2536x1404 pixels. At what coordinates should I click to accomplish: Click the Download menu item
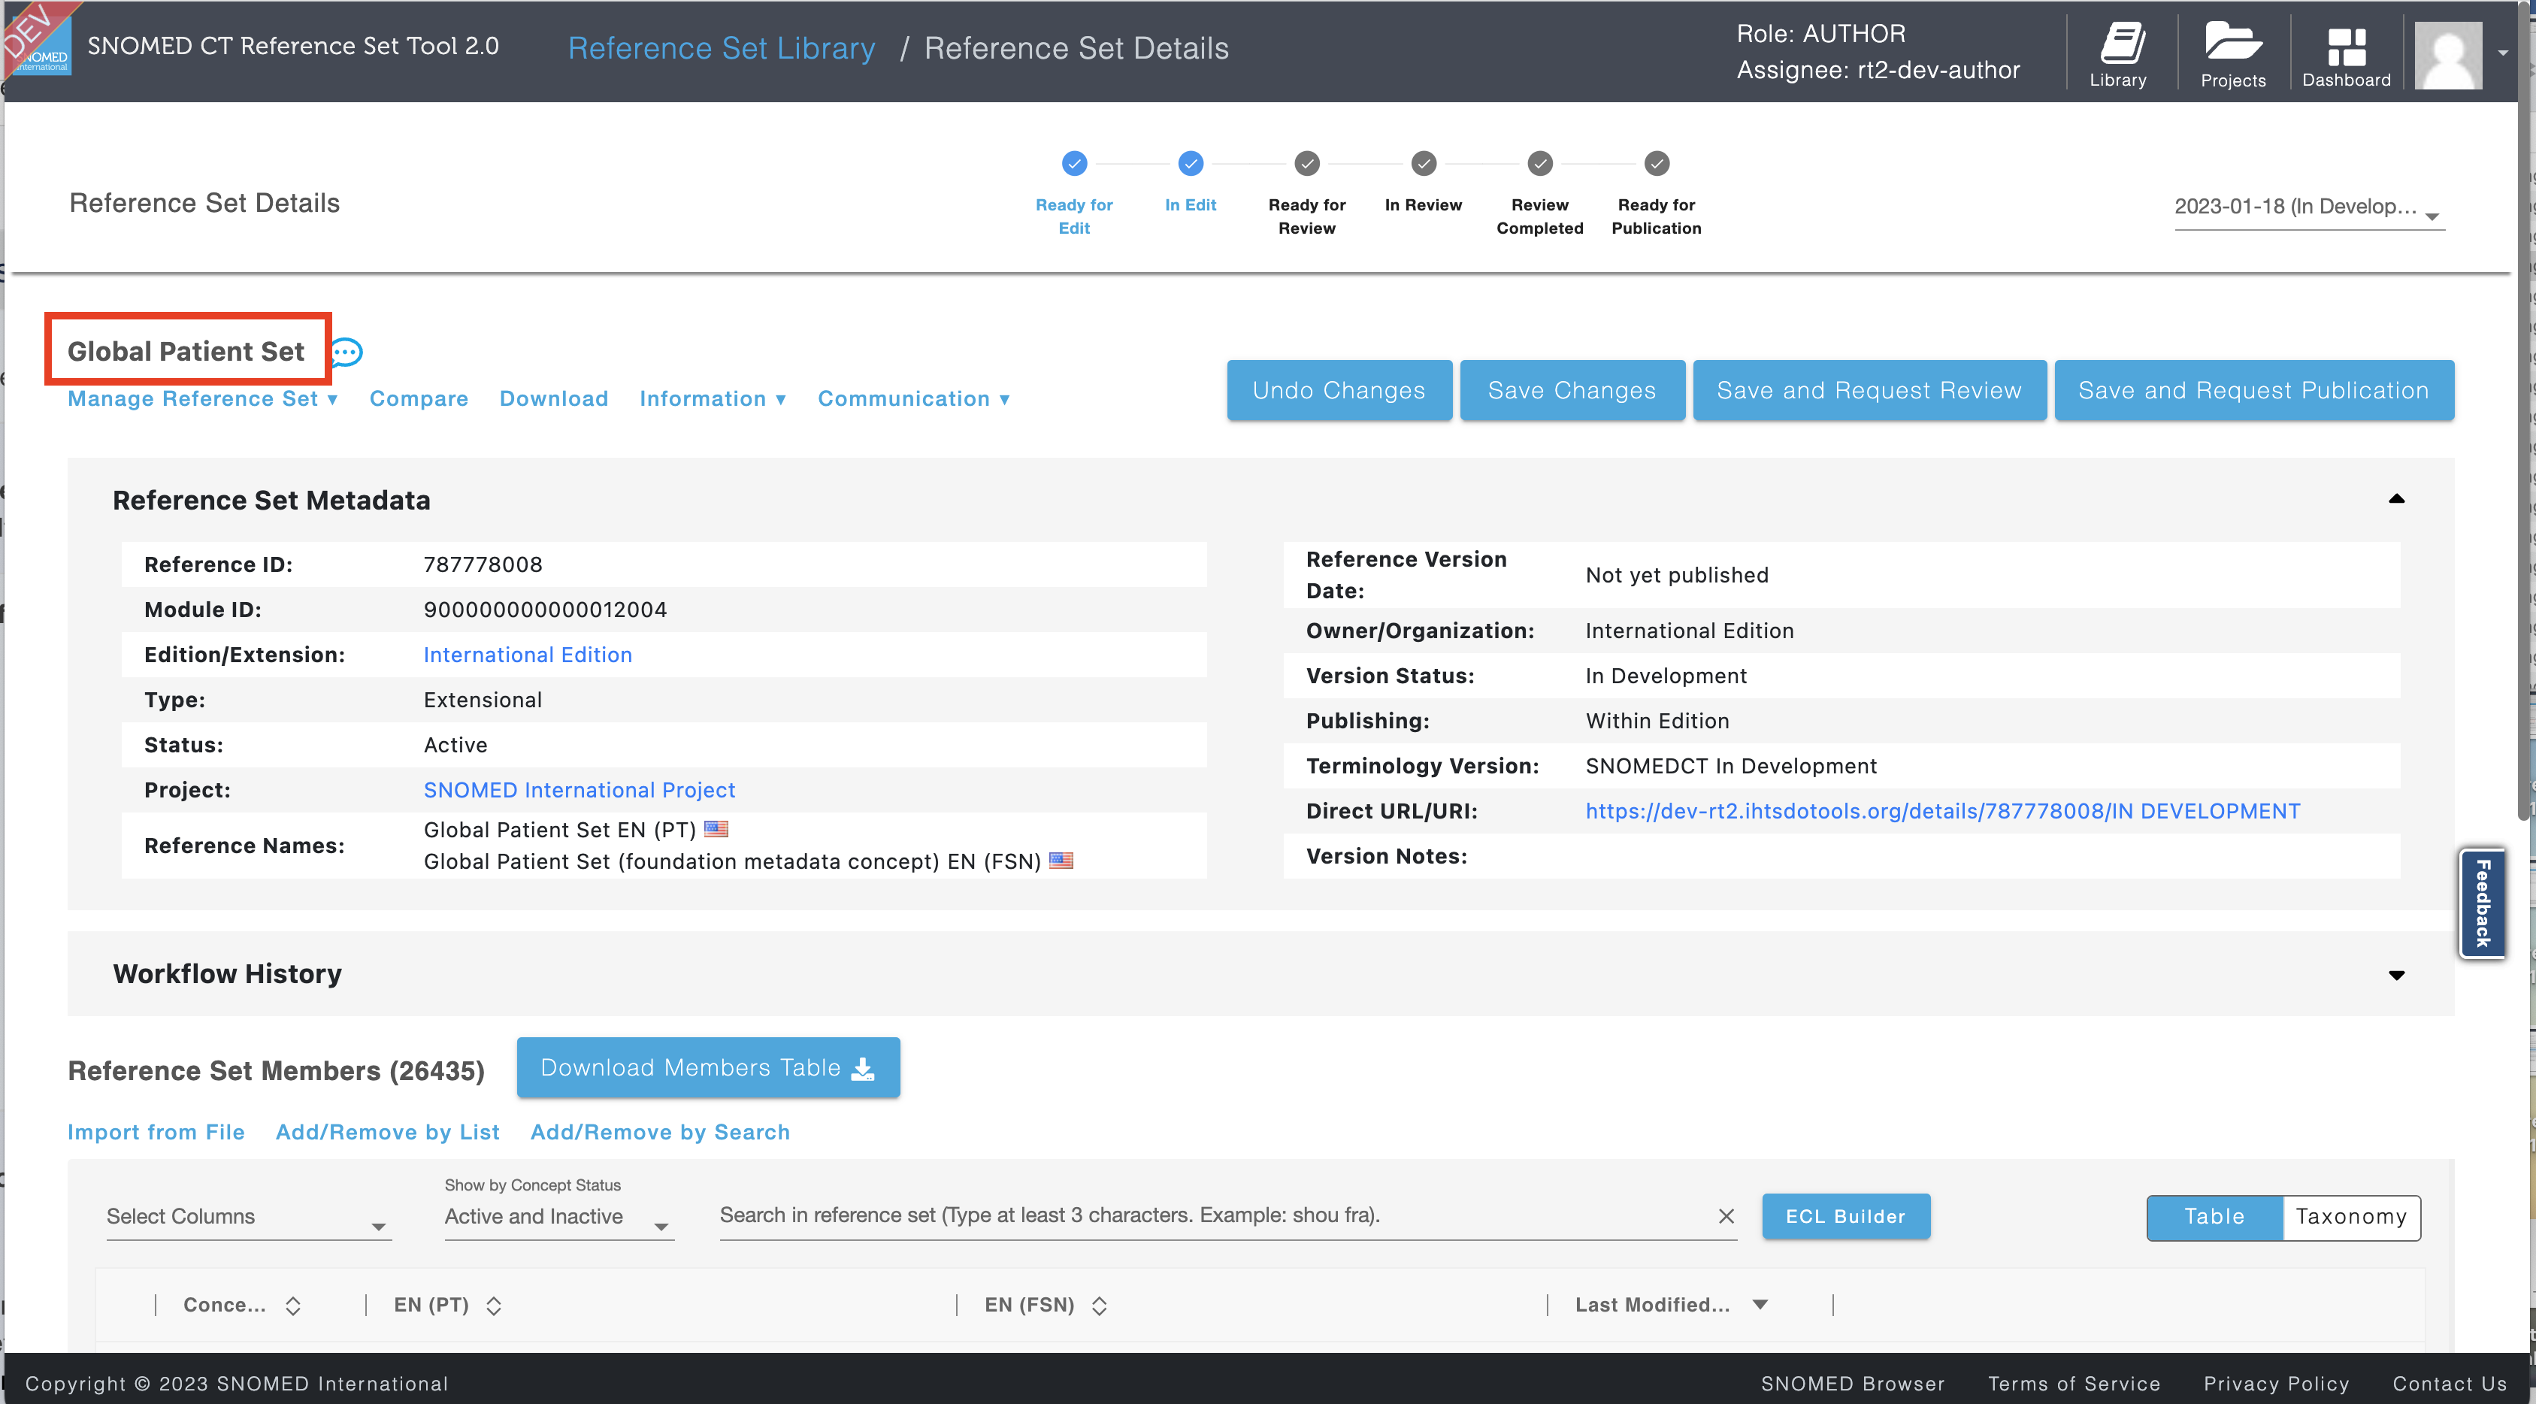coord(553,399)
